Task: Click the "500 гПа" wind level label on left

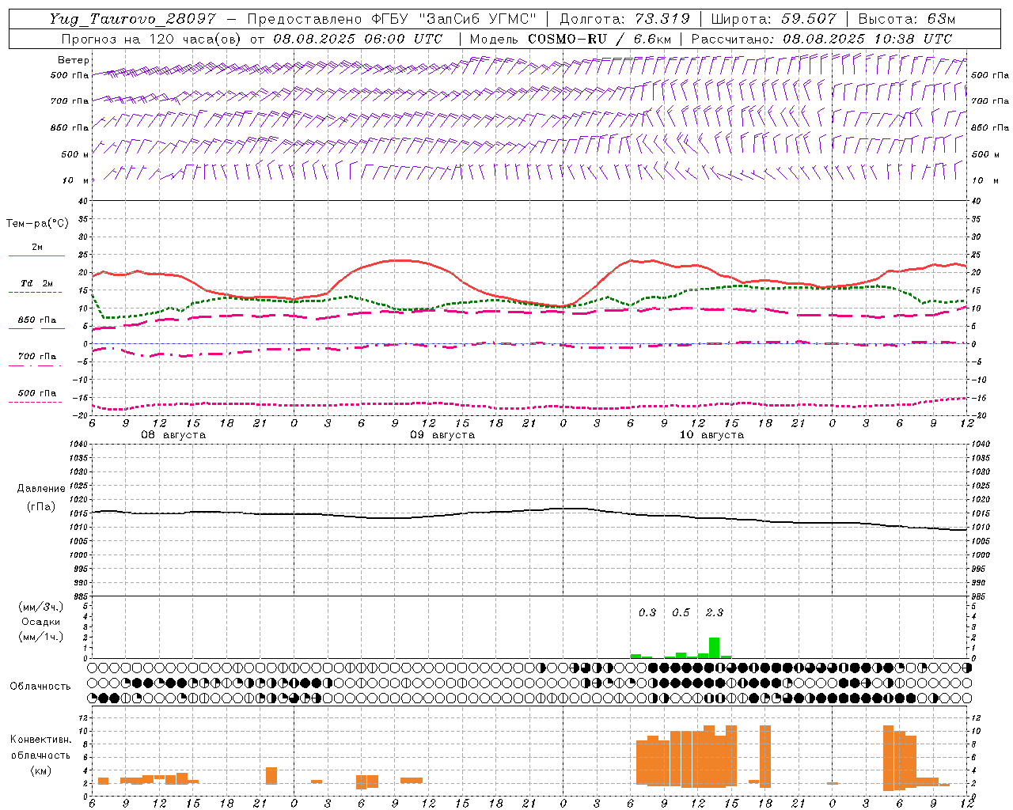Action: click(x=70, y=75)
